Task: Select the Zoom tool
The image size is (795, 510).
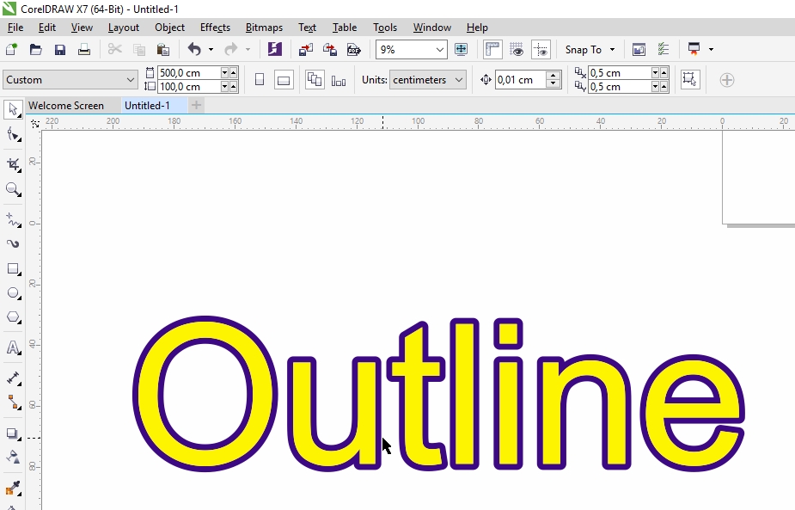Action: pos(12,189)
